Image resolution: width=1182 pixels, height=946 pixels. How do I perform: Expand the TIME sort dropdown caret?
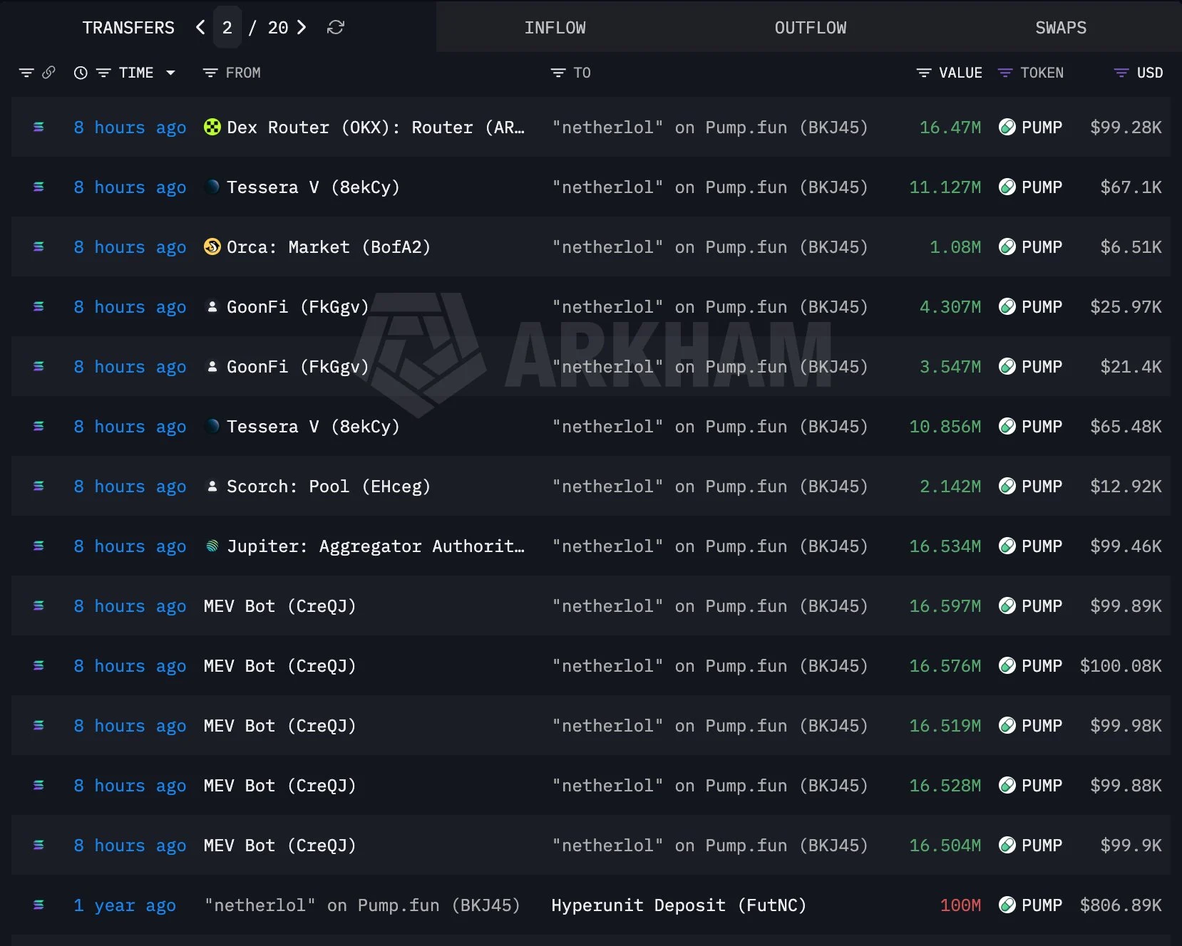[x=170, y=73]
